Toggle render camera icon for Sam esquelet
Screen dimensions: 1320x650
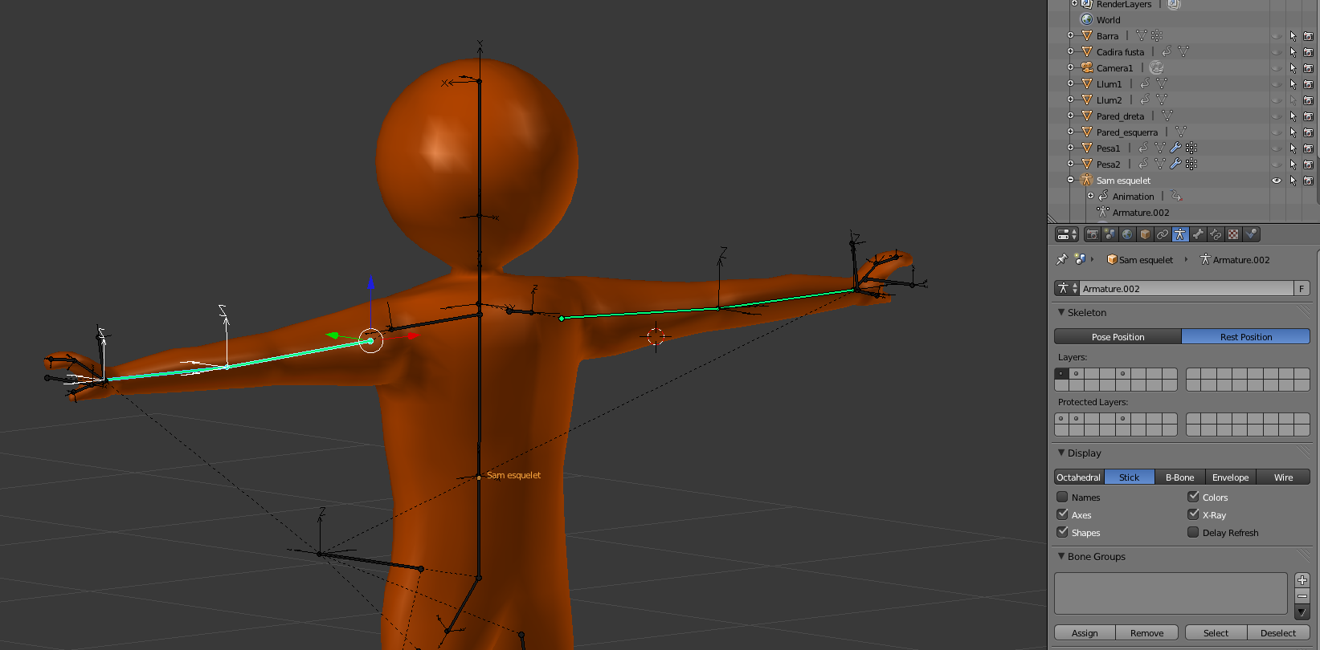(1308, 181)
